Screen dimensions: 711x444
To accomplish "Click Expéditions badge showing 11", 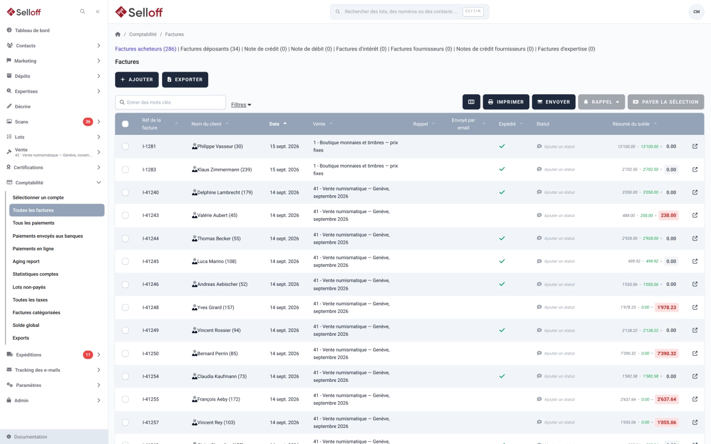I will (x=88, y=355).
